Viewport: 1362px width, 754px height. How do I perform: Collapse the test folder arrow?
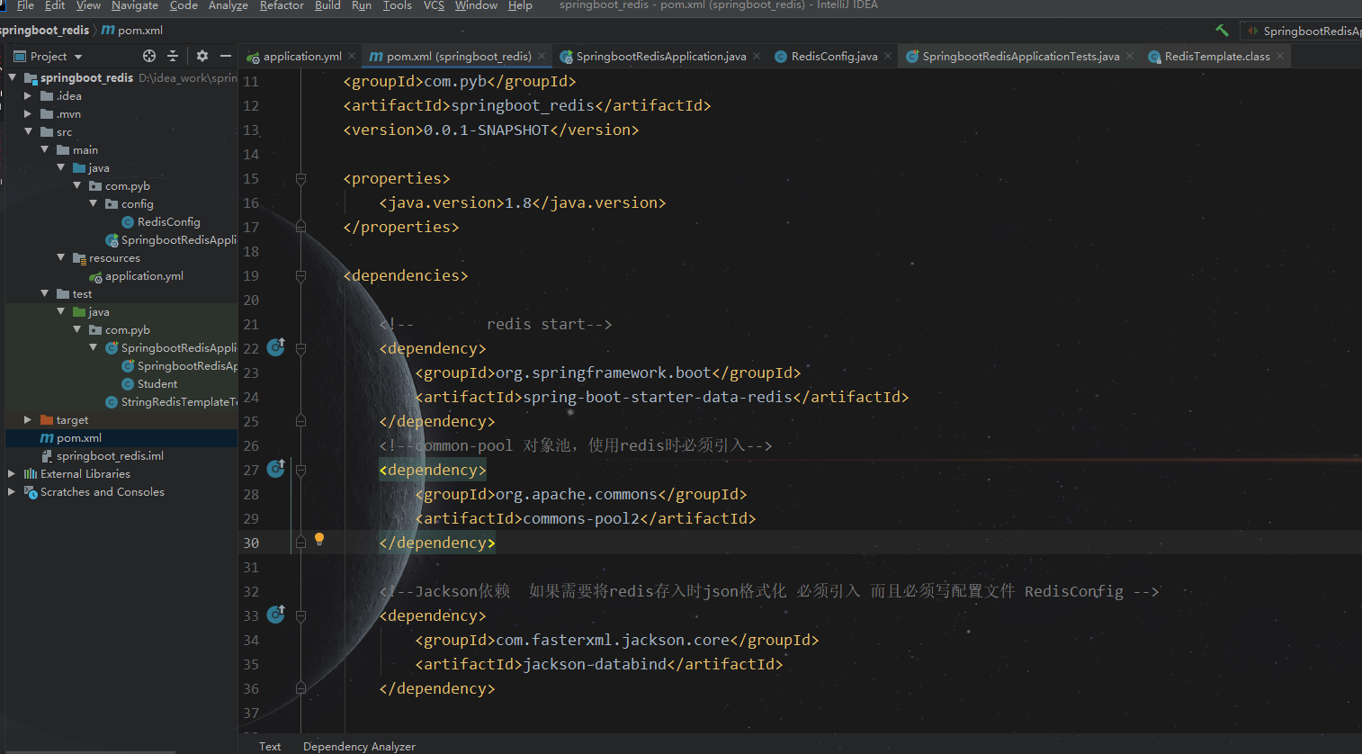click(44, 293)
